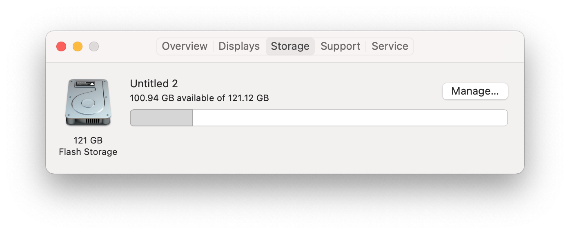Minimize the window with the yellow button
Viewport: 570px width, 234px height.
tap(78, 46)
